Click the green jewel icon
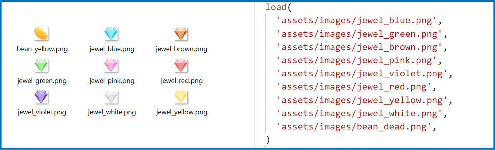Image resolution: width=495 pixels, height=150 pixels. [x=41, y=66]
